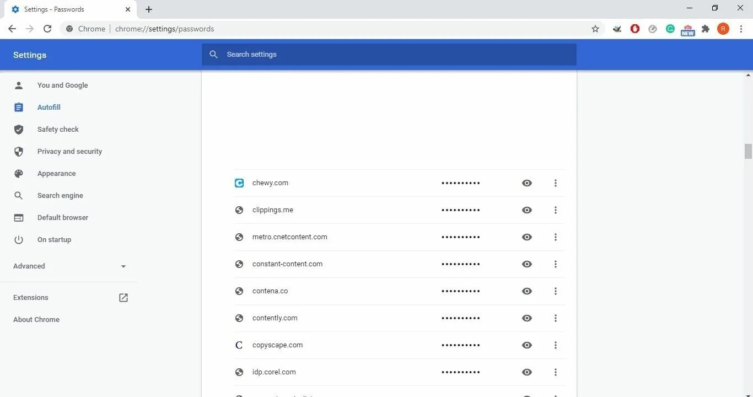Screen dimensions: 753x397
Task: Open more actions for chewy.com
Action: point(556,183)
